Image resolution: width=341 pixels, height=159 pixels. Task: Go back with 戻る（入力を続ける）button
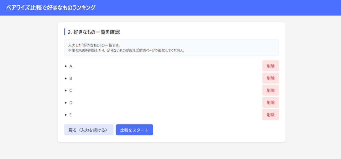(89, 130)
